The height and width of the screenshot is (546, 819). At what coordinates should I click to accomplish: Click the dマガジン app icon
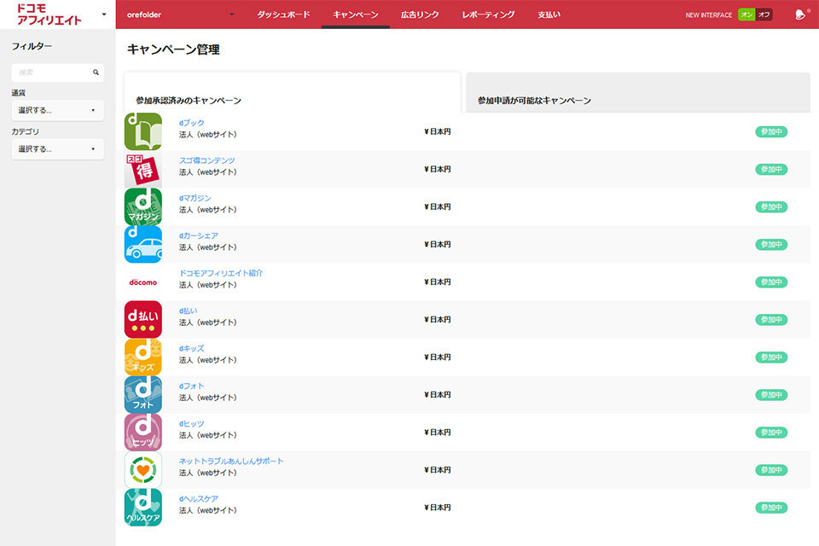tap(143, 207)
